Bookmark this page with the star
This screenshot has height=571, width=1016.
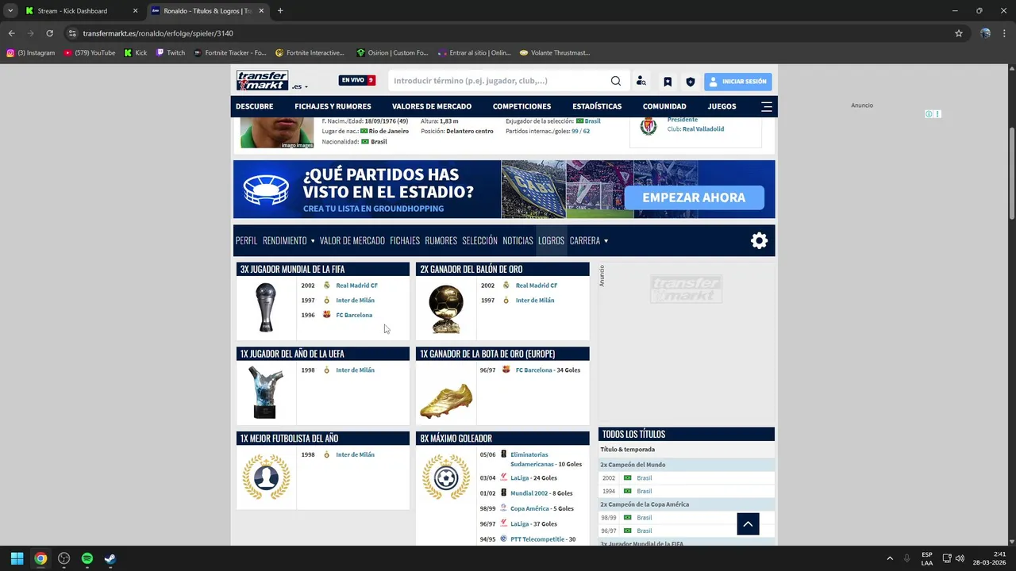959,33
